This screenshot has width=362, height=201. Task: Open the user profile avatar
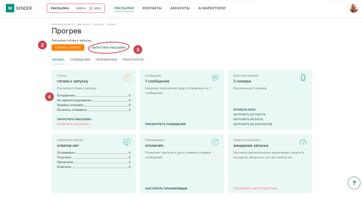(353, 8)
